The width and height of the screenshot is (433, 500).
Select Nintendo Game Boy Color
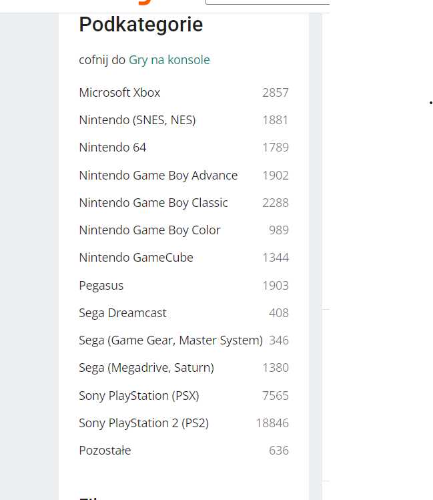(x=149, y=230)
